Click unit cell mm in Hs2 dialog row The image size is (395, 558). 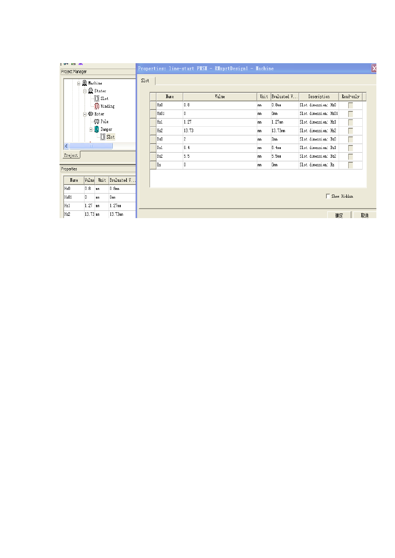[x=264, y=131]
